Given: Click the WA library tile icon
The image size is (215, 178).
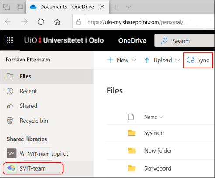Looking at the screenshot, I should [11, 153].
